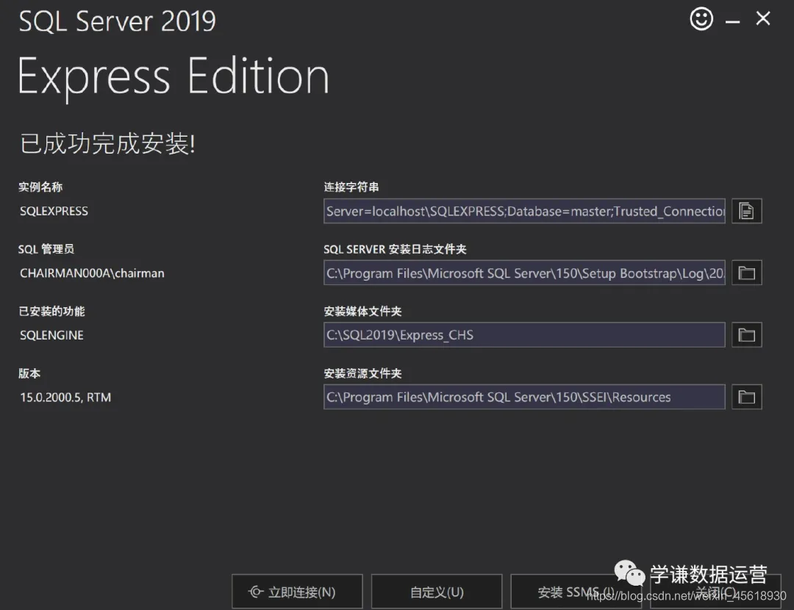This screenshot has width=794, height=610.
Task: Click the 连接字符串 label
Action: coord(351,187)
